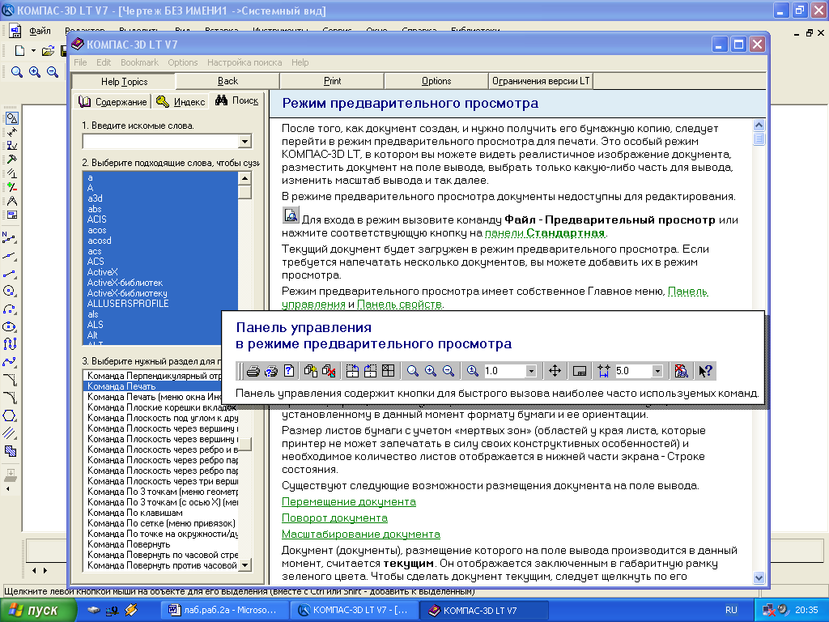Open the панели Стандартная link
Image resolution: width=829 pixels, height=622 pixels.
click(x=545, y=233)
